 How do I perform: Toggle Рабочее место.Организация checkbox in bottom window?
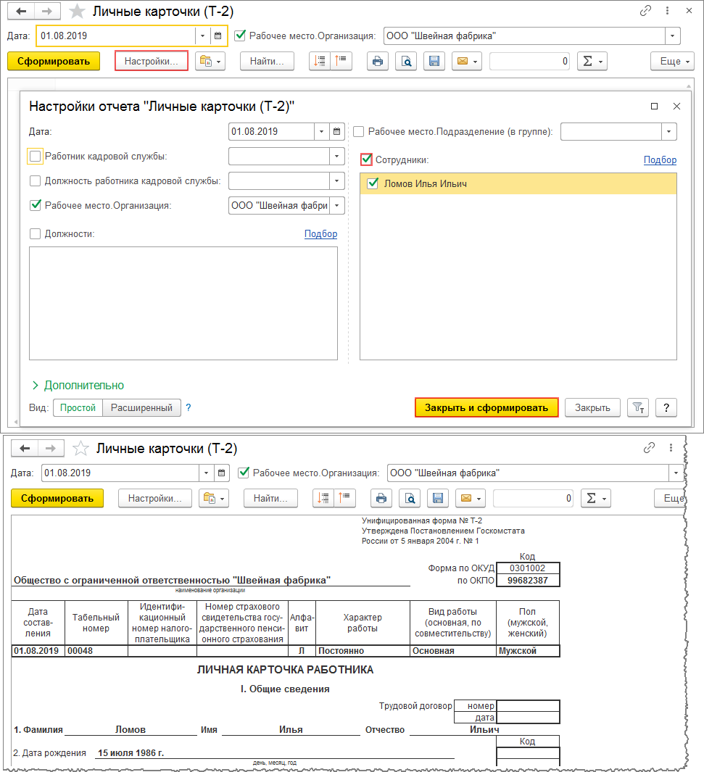244,473
